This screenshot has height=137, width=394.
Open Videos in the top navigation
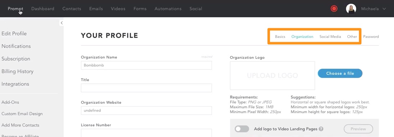tap(118, 9)
